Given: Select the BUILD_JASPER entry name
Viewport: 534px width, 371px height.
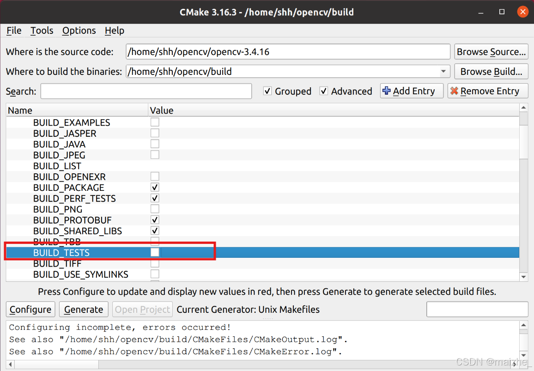Looking at the screenshot, I should coord(65,133).
